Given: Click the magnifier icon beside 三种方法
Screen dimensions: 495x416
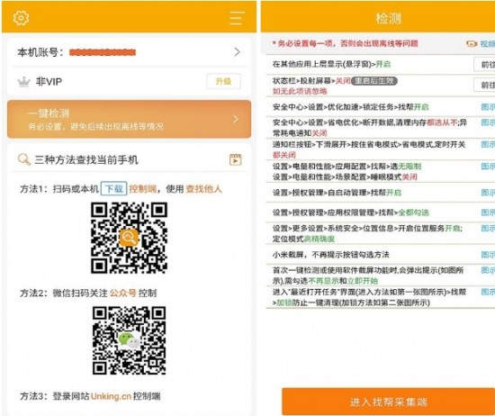Looking at the screenshot, I should (x=24, y=159).
